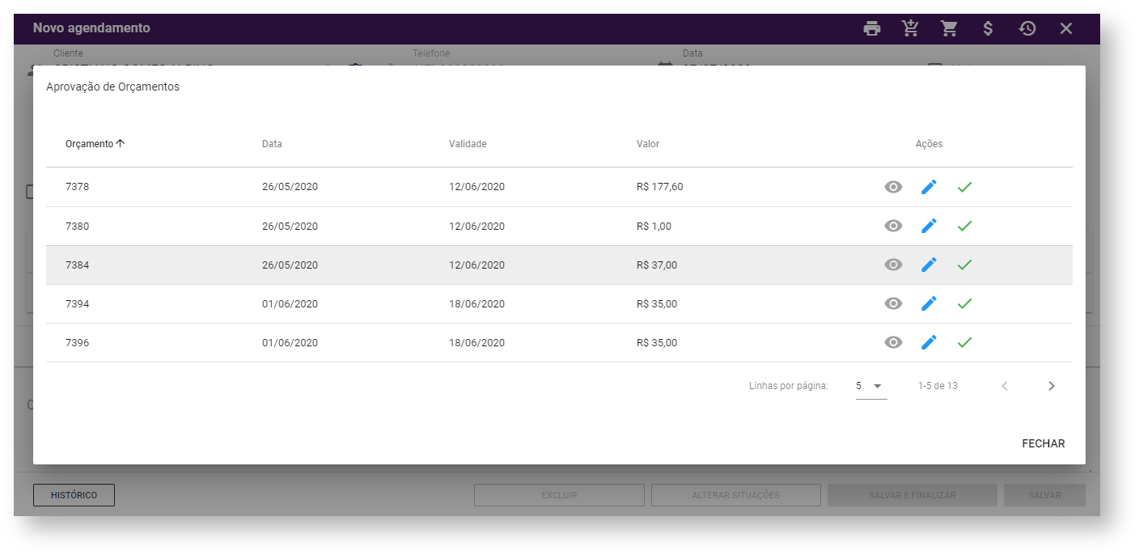Click the SALVAR button

pos(1044,495)
